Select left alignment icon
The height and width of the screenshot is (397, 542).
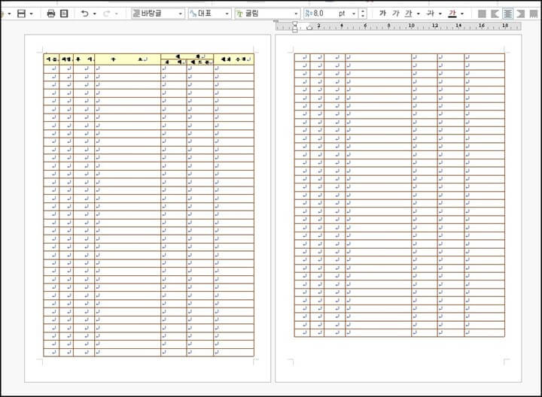point(495,14)
